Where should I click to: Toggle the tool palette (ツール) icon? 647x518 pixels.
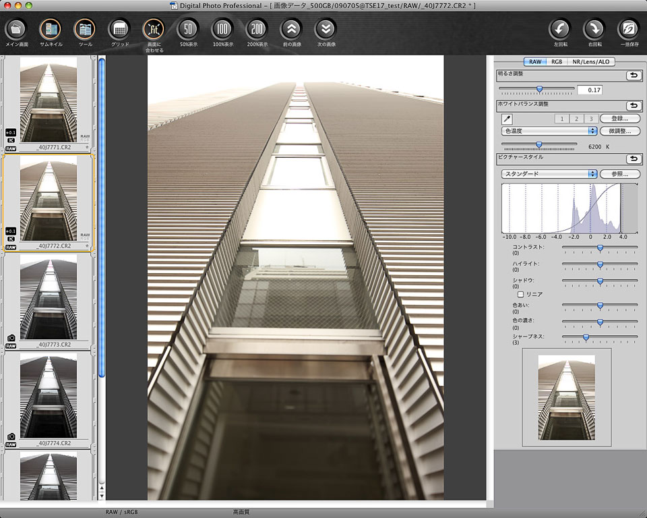coord(84,30)
